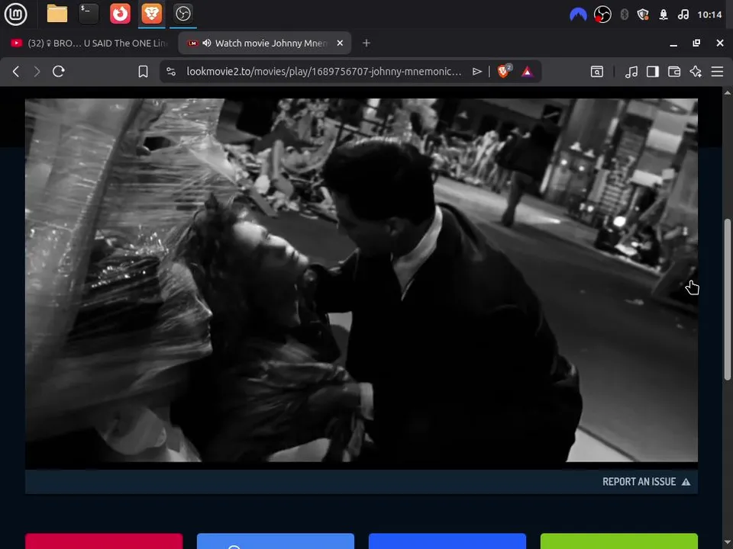Viewport: 733px width, 549px height.
Task: Open the Brave Rewards triangle icon
Action: click(x=528, y=72)
